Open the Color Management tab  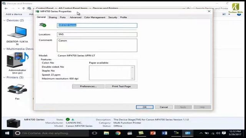tap(95, 17)
